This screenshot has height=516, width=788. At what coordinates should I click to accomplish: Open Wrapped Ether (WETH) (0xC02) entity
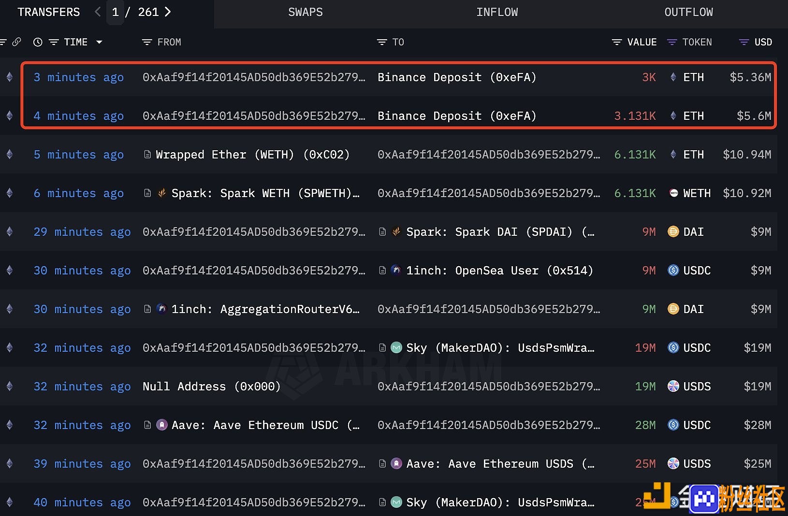click(x=252, y=155)
